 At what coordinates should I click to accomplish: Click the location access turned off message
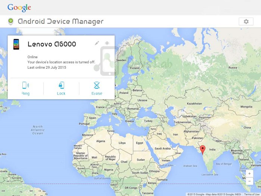61,62
